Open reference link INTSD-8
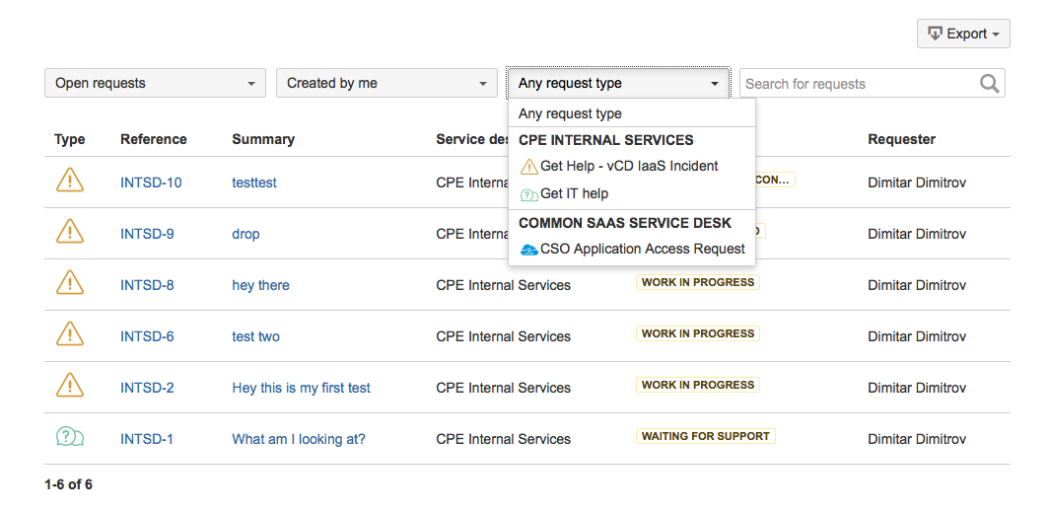The width and height of the screenshot is (1050, 512). coord(147,285)
